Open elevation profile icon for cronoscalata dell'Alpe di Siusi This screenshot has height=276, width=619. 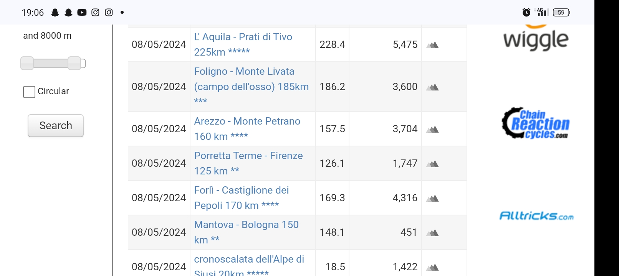click(432, 267)
